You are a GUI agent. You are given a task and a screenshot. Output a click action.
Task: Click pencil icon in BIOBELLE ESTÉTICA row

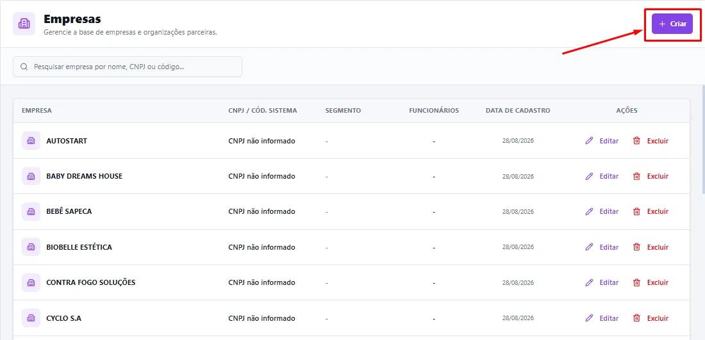coord(589,247)
